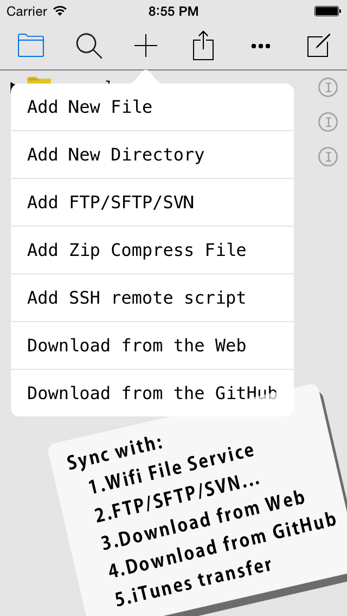Screen dimensions: 347x616
Task: Tap the ellipsis more options icon
Action: point(261,46)
